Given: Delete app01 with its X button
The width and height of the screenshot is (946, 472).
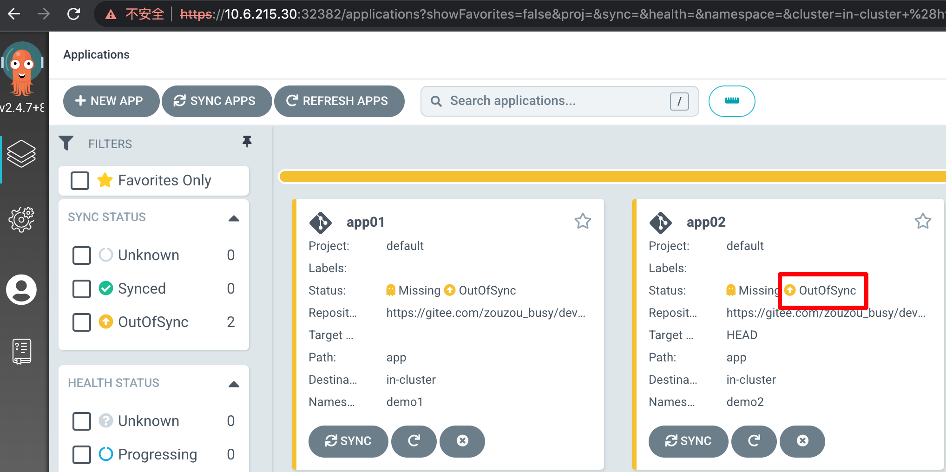Looking at the screenshot, I should 462,441.
